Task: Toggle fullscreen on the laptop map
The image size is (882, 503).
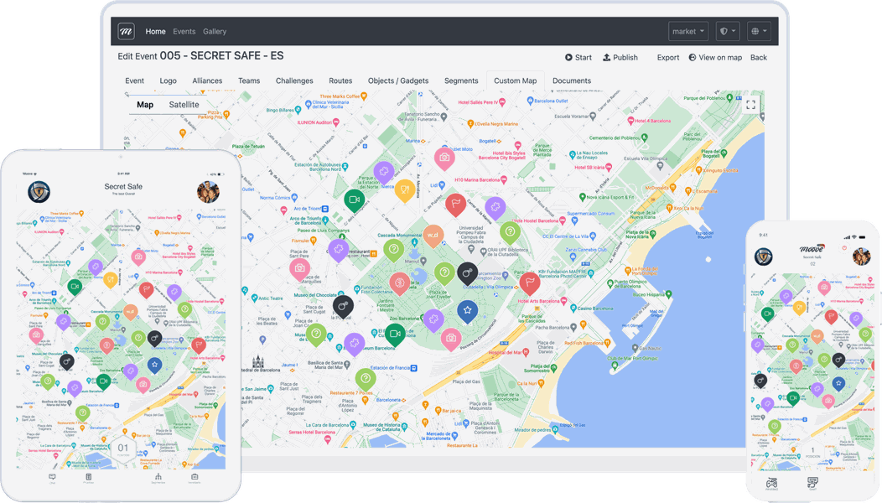Action: coord(751,105)
